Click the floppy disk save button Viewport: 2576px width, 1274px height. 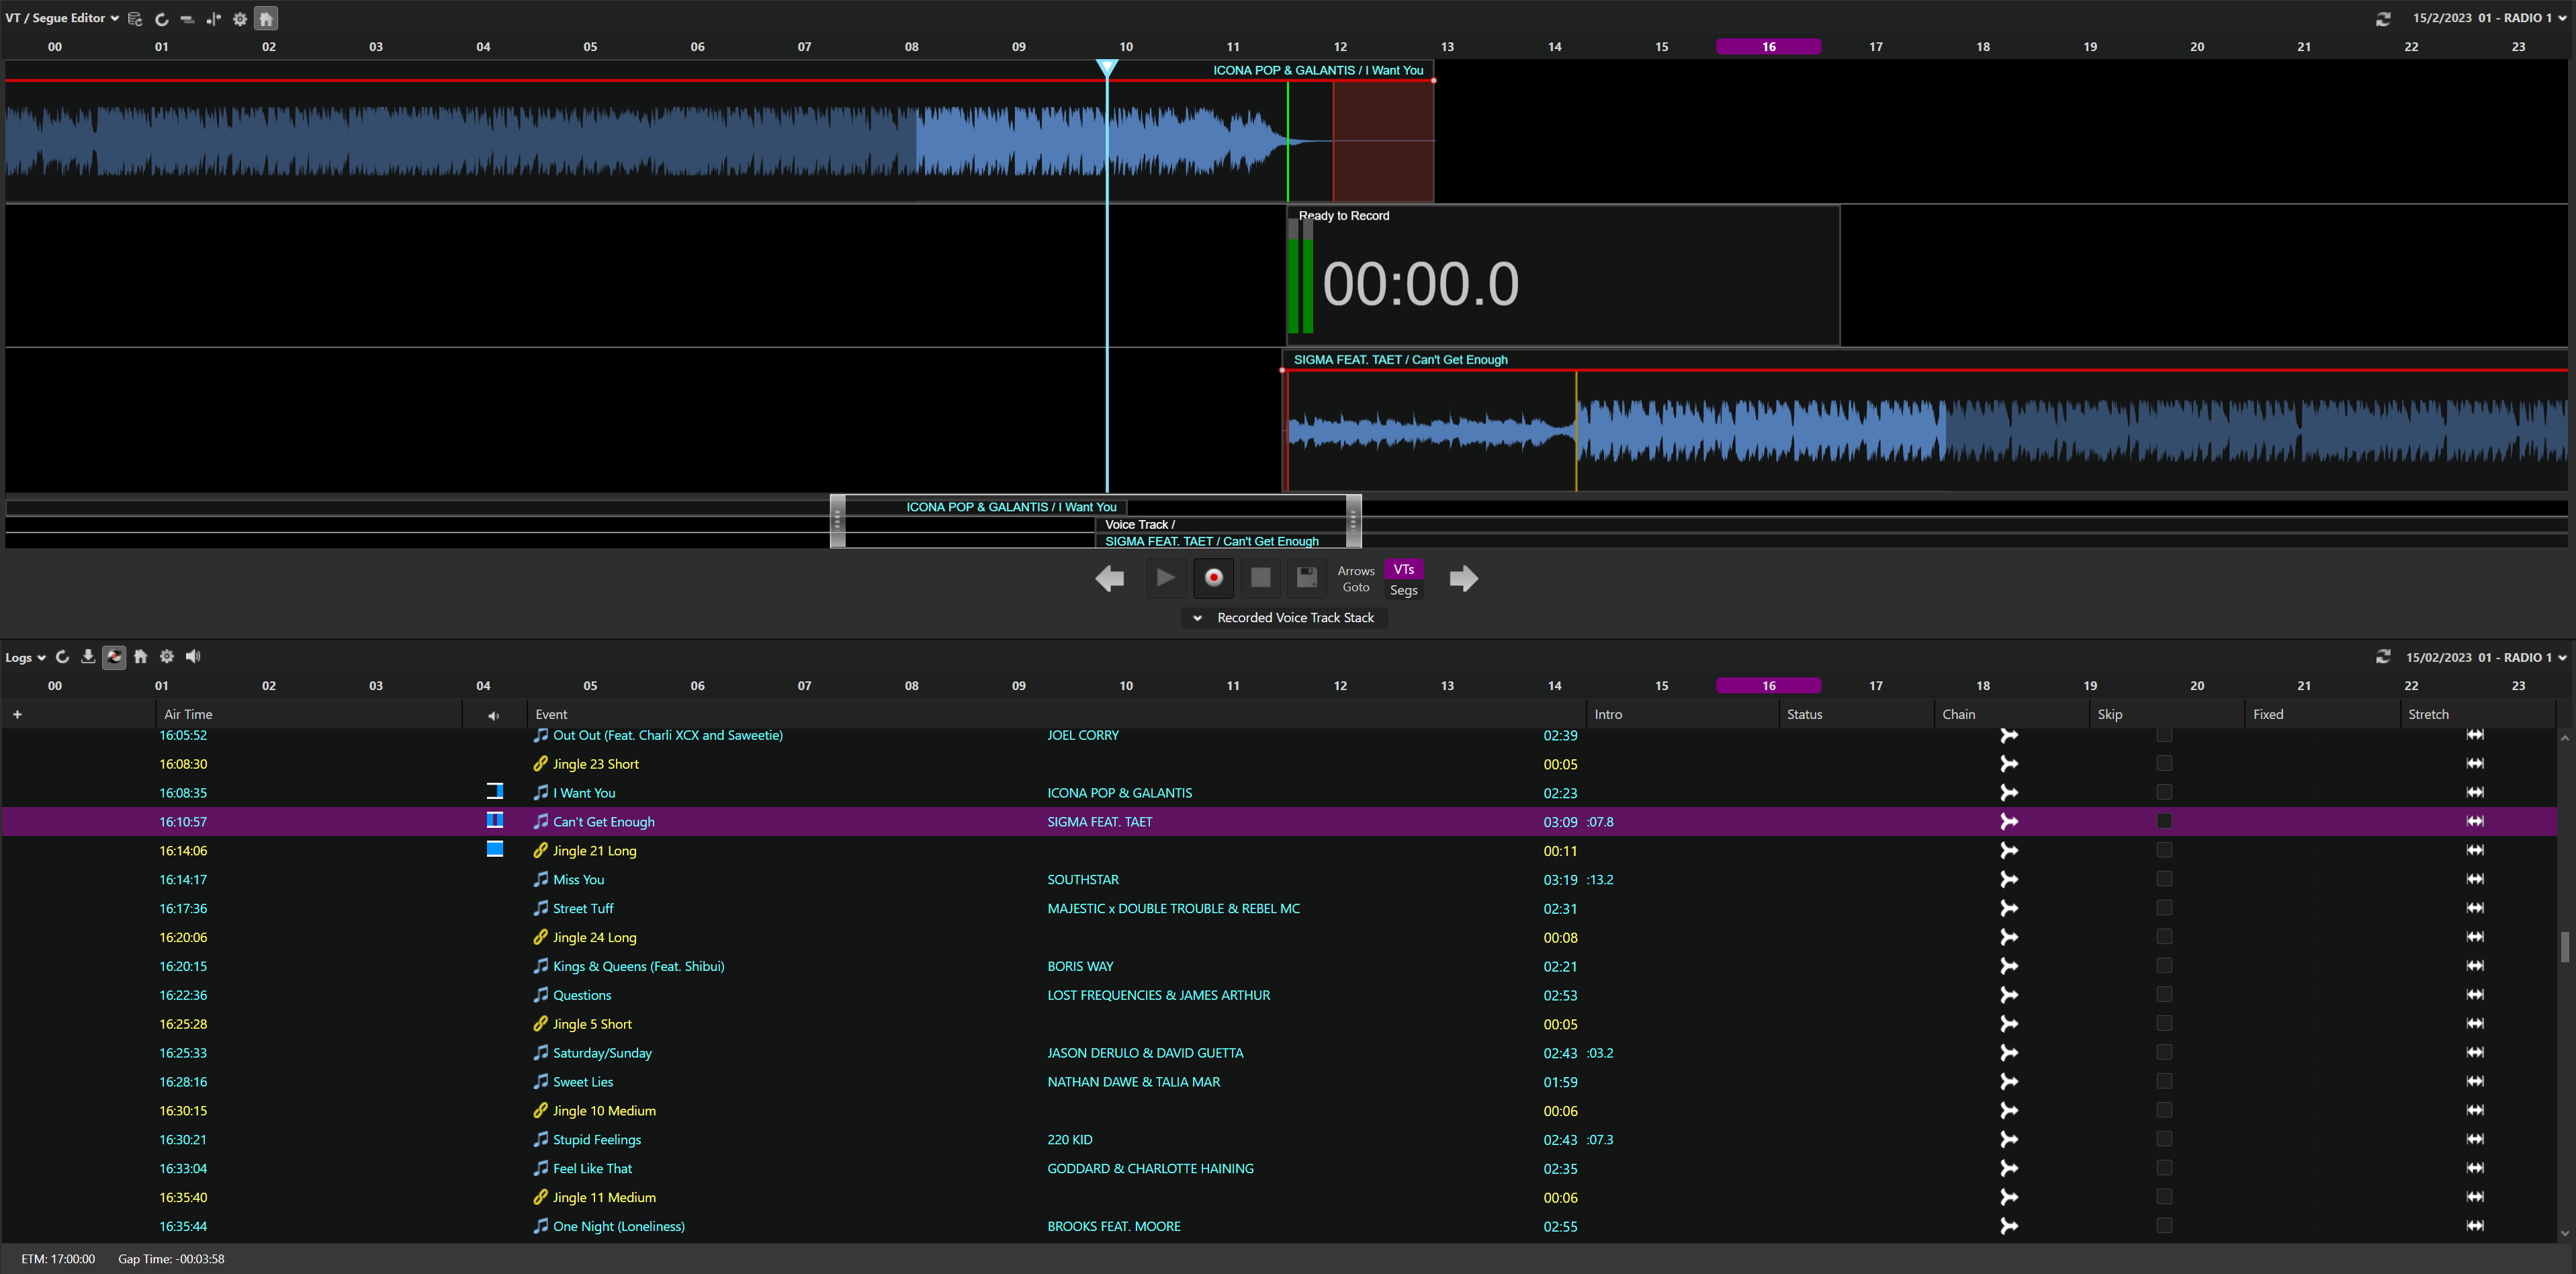pos(1306,577)
